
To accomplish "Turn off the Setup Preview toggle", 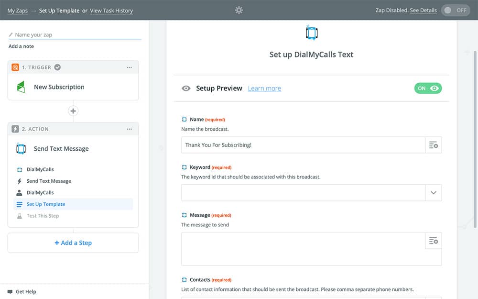I will (x=428, y=88).
